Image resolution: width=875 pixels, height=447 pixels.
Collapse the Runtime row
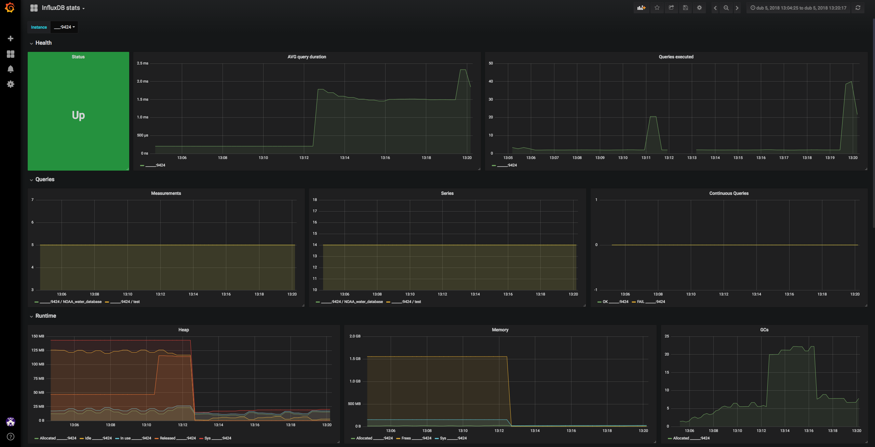(x=45, y=316)
